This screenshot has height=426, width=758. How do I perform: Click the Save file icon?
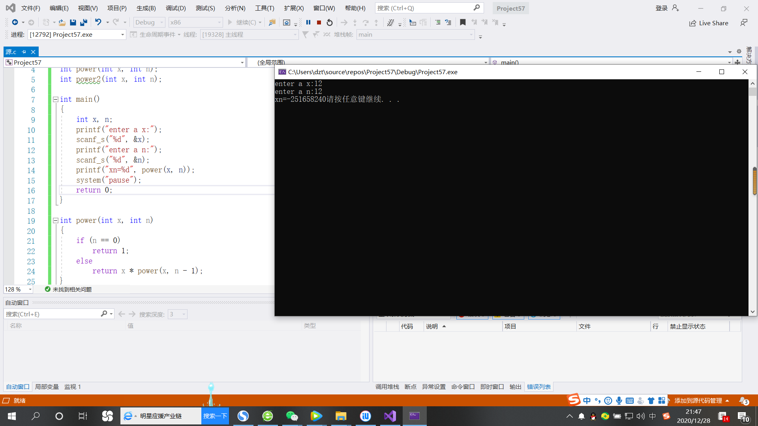[x=73, y=22]
